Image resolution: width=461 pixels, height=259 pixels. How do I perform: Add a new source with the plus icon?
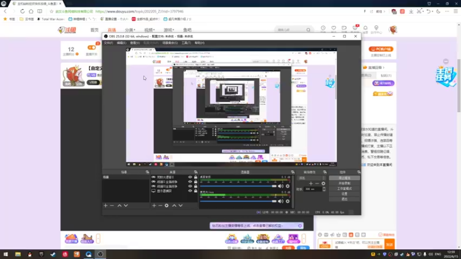click(154, 205)
